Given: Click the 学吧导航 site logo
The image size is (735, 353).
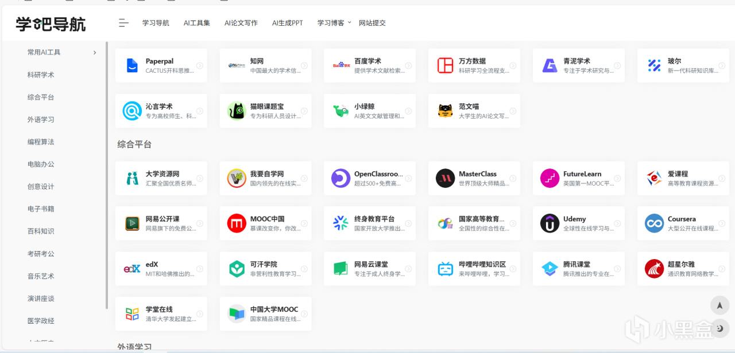Looking at the screenshot, I should pyautogui.click(x=51, y=24).
